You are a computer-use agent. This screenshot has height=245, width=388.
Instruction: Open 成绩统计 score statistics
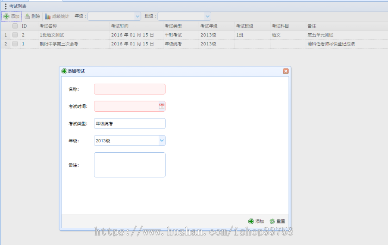[57, 16]
